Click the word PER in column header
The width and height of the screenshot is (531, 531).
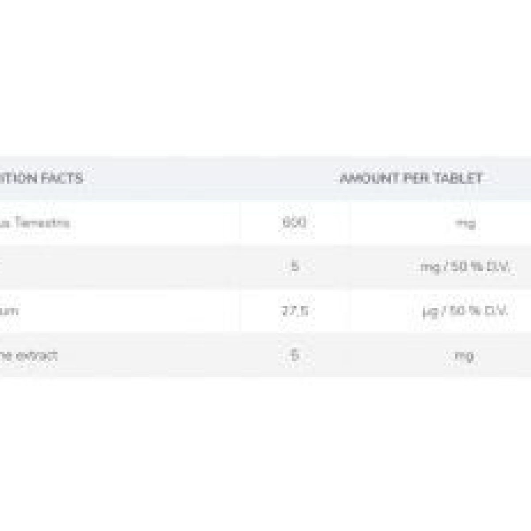tap(416, 178)
